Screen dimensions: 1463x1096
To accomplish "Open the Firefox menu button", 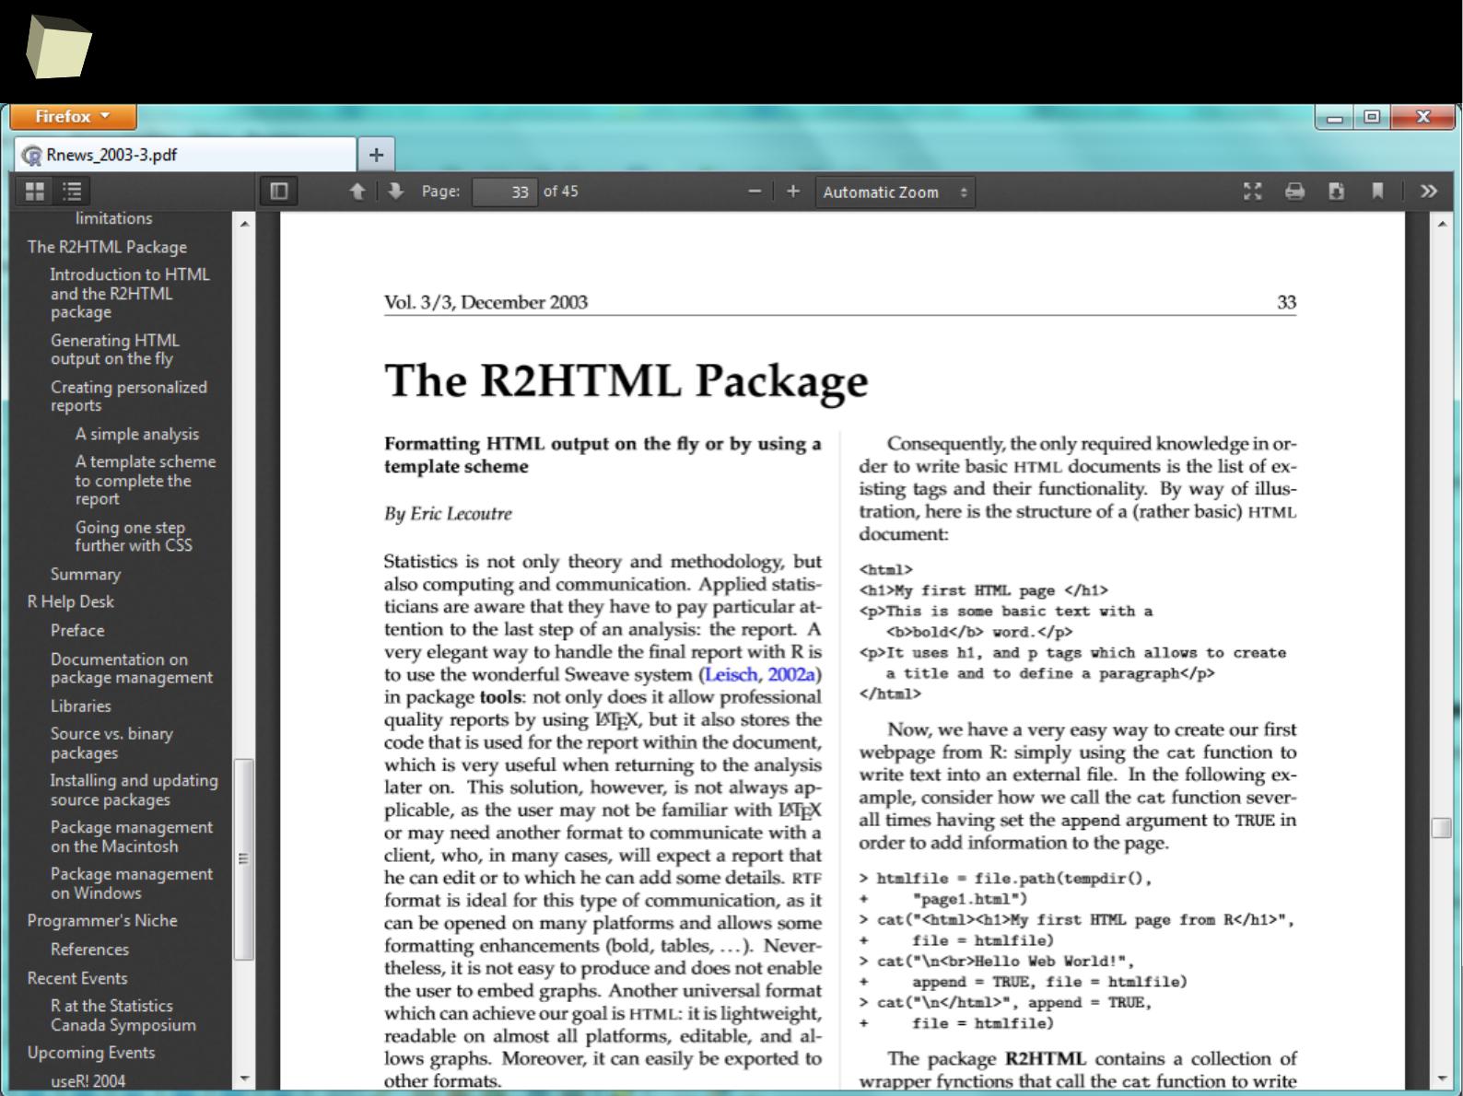I will 73,117.
